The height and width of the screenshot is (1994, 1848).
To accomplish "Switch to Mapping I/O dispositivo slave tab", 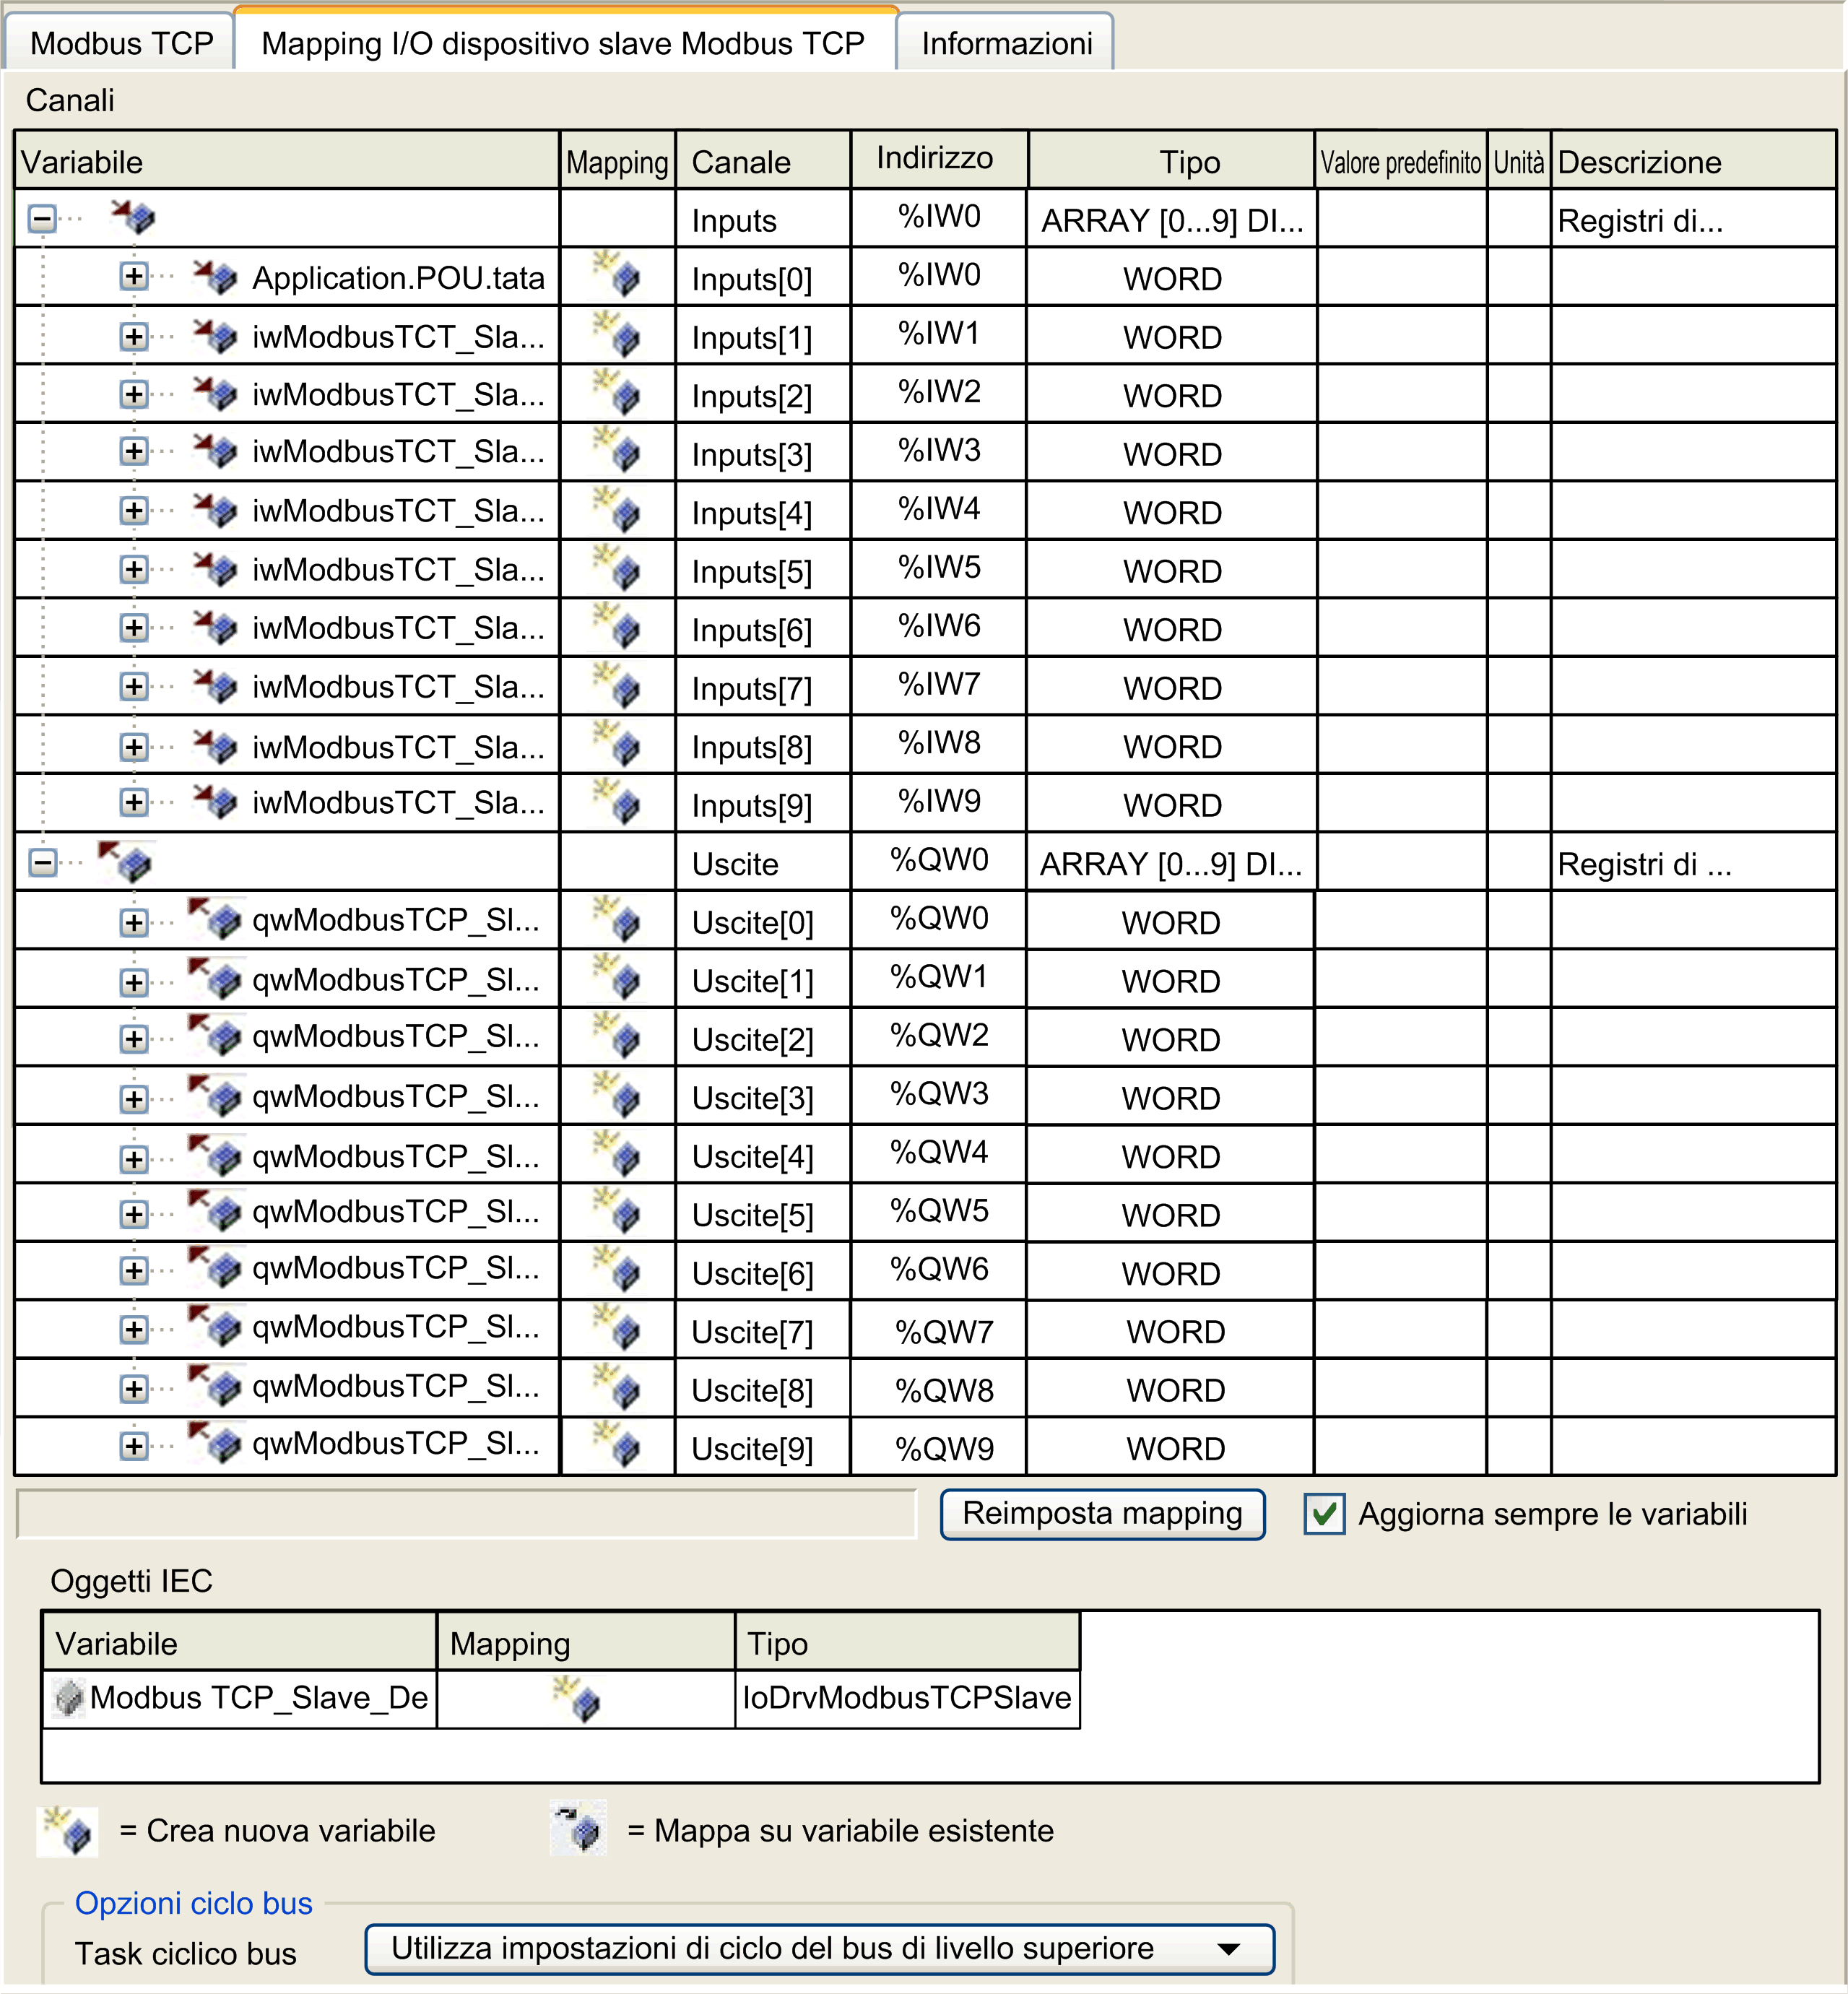I will [x=564, y=43].
